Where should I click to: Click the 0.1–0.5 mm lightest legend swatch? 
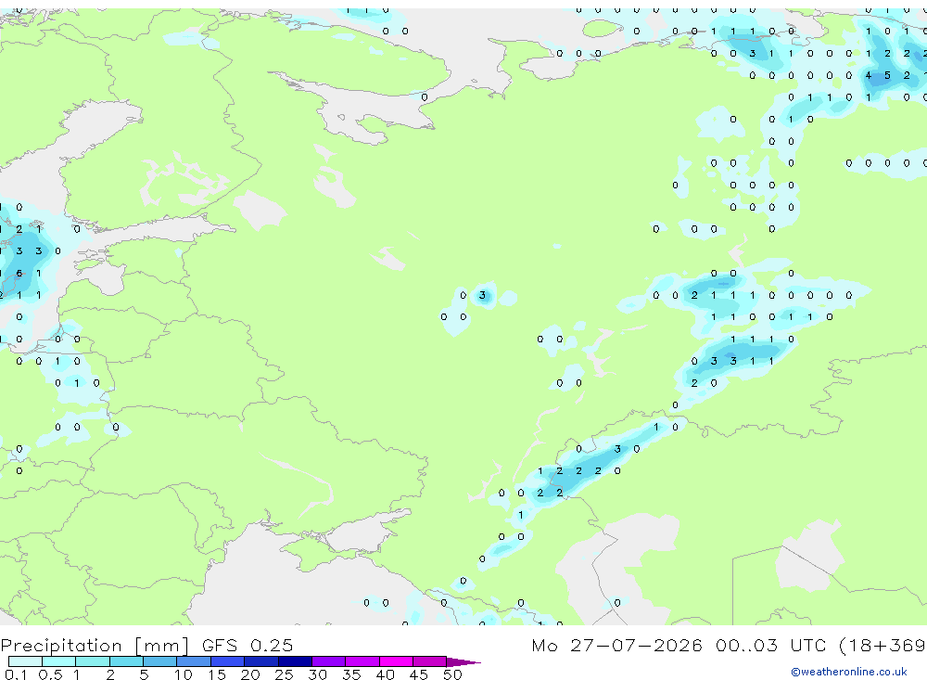[x=25, y=661]
